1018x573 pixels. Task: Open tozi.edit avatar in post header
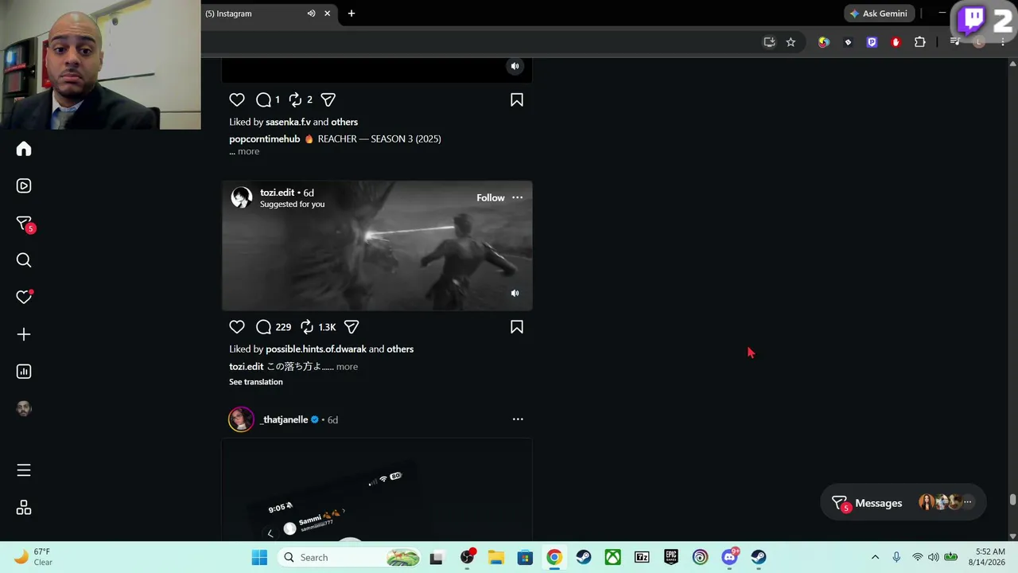point(241,197)
